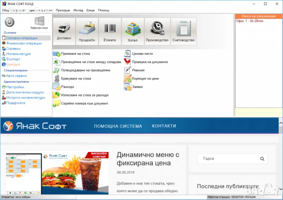The width and height of the screenshot is (283, 200).
Task: Open Корекция на цени operation
Action: [145, 78]
